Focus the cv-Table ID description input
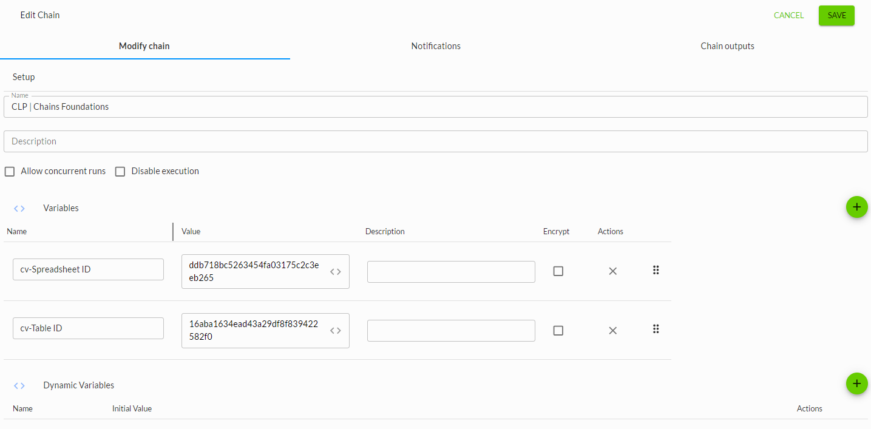 451,331
